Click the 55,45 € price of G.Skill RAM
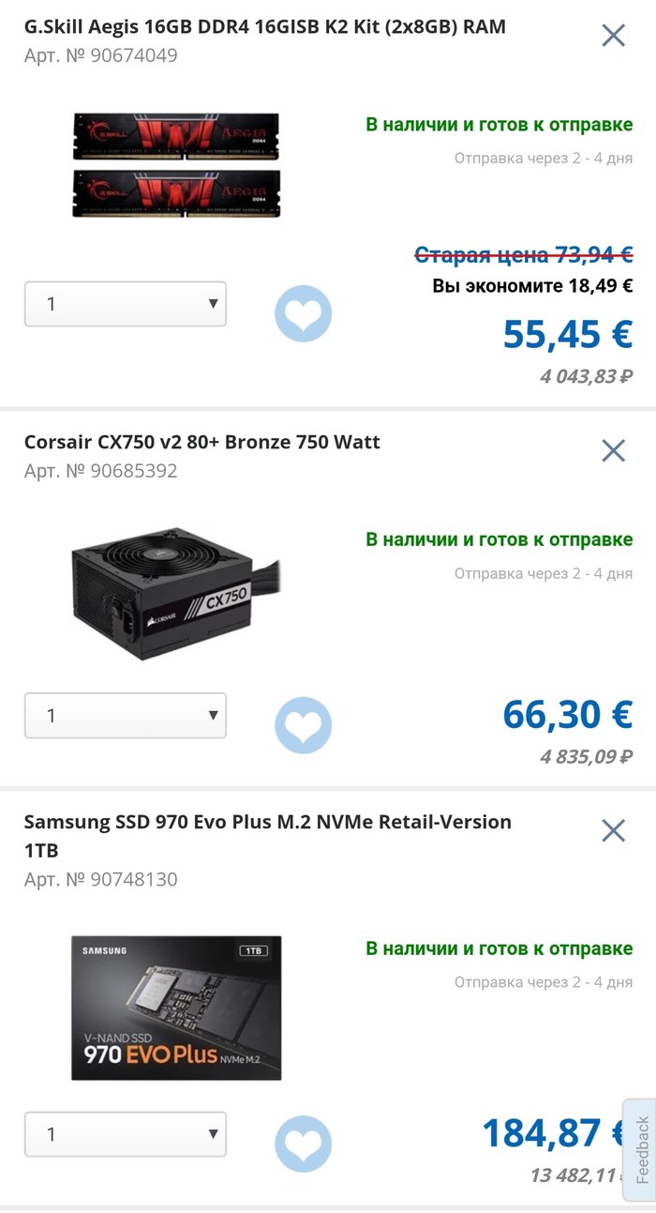This screenshot has width=656, height=1213. tap(568, 334)
